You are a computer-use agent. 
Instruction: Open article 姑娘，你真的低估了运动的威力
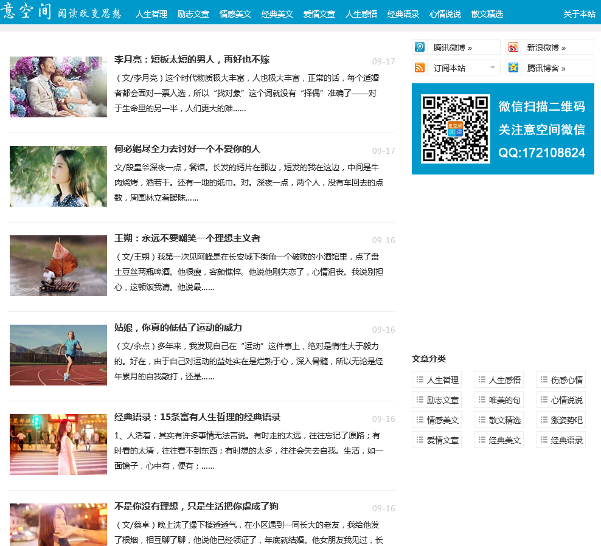(178, 327)
